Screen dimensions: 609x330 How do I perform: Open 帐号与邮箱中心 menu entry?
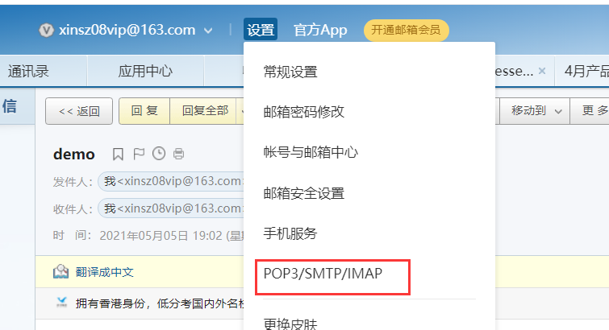coord(311,152)
